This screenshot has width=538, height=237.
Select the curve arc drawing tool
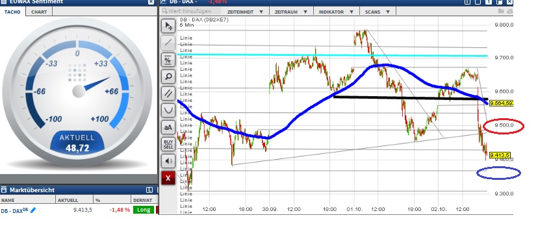coord(168,110)
